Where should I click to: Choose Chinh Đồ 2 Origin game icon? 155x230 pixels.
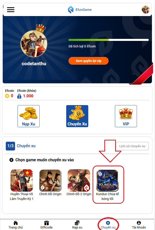[79, 181]
